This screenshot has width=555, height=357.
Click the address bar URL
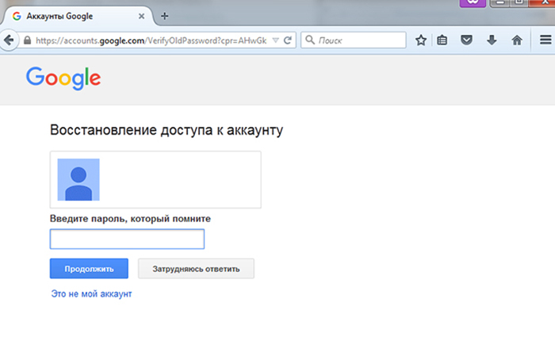tap(151, 40)
